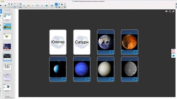Toggle the auto-hide checkbox in sidebar
The image size is (177, 99).
[4, 96]
